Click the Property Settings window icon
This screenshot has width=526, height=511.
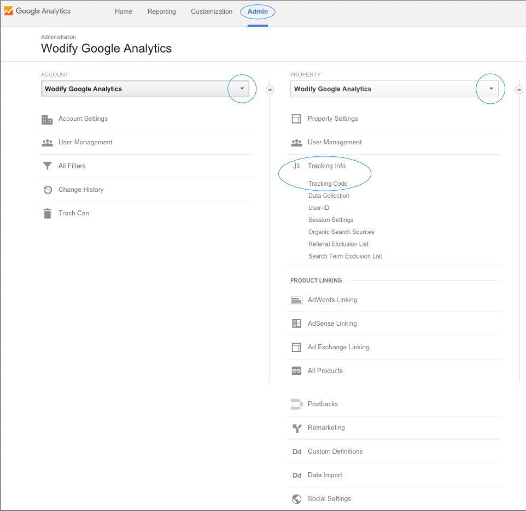coord(296,119)
